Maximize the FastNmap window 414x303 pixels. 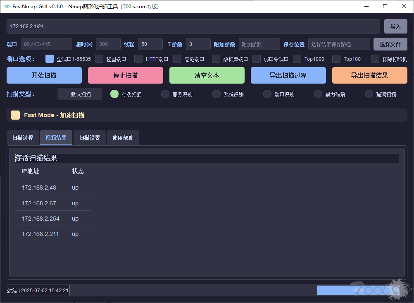385,6
